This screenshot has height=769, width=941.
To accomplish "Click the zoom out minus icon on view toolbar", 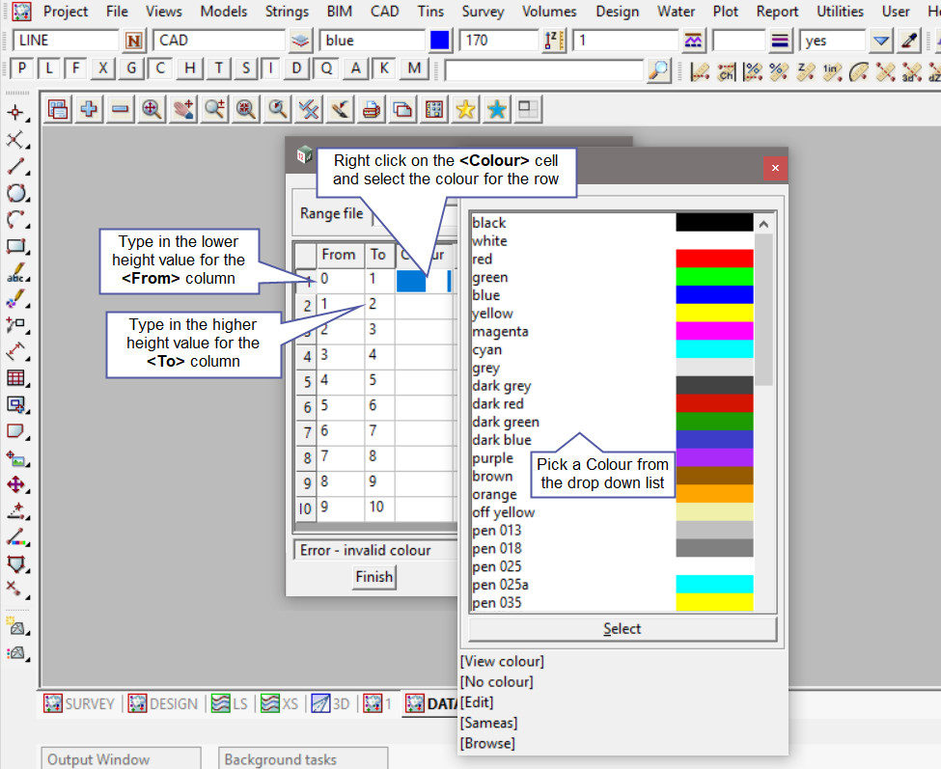I will point(120,110).
